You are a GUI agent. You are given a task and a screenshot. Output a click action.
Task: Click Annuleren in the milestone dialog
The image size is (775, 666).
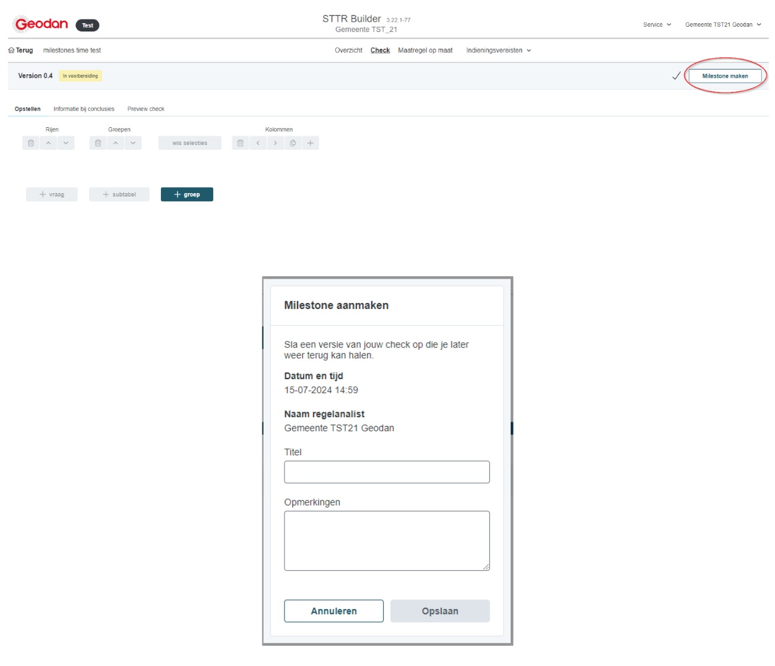334,611
